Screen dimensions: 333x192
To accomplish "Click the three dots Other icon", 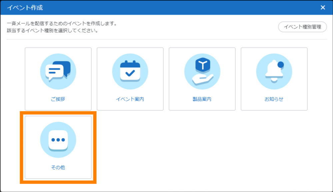I will pos(58,139).
